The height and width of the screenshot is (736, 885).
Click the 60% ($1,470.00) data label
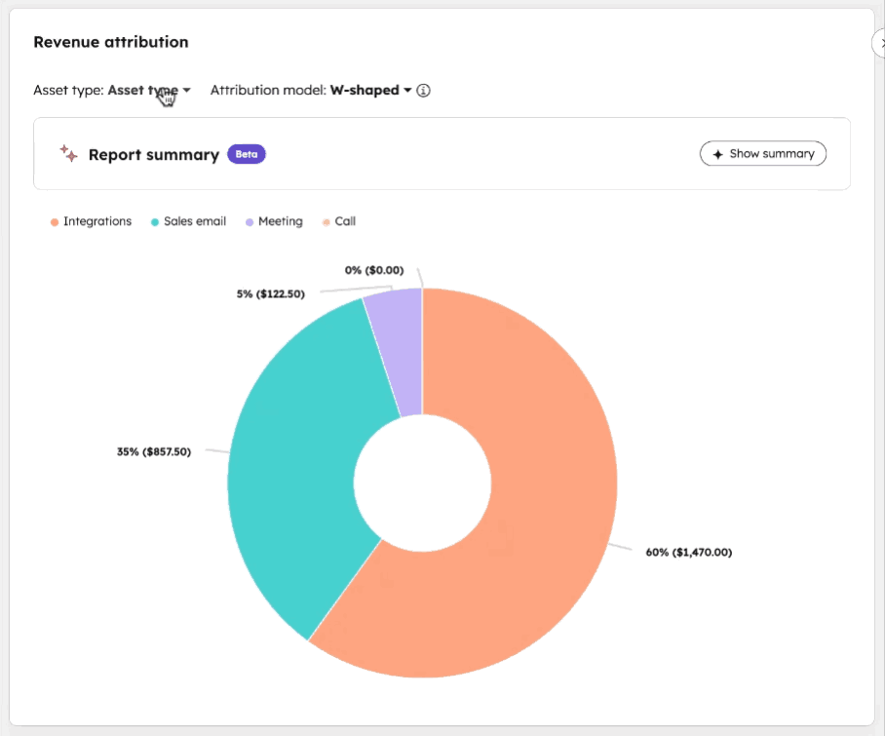click(x=688, y=552)
